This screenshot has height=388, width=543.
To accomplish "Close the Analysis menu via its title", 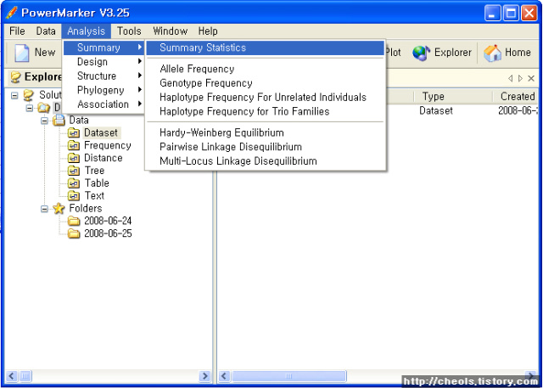I will tap(87, 31).
